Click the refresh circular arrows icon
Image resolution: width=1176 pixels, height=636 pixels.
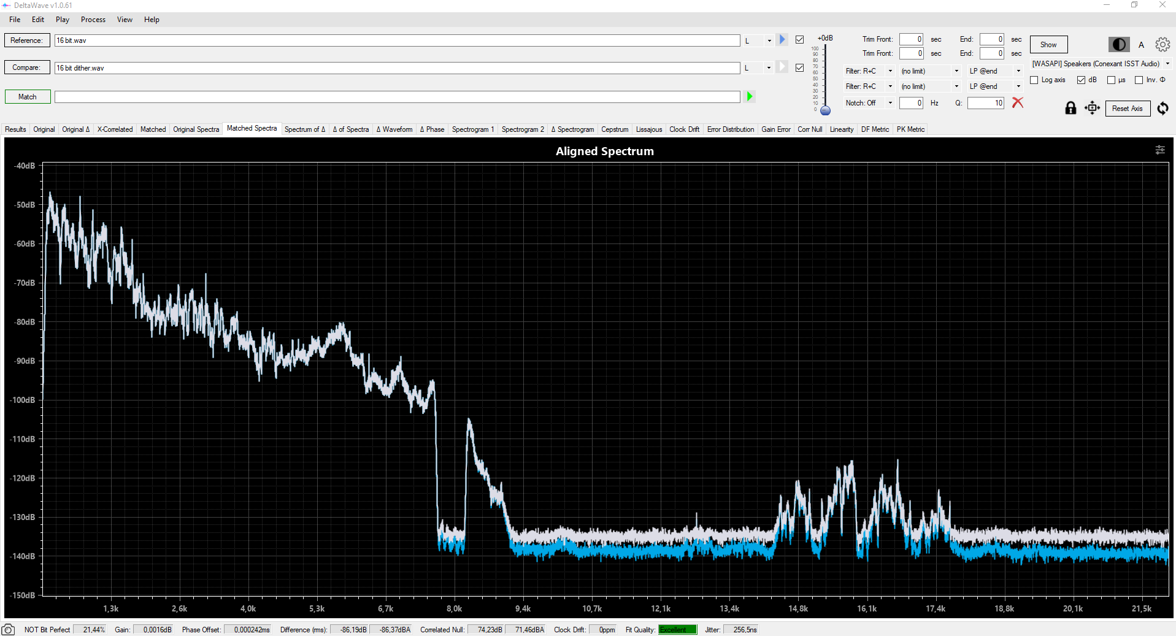pyautogui.click(x=1163, y=109)
